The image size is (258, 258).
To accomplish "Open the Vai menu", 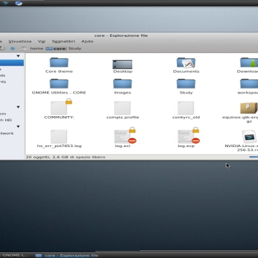I will point(42,41).
